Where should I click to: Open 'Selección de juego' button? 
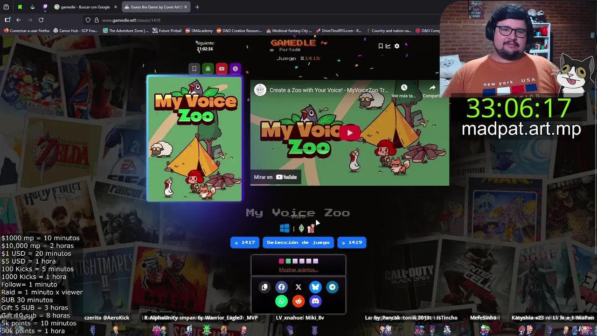298,242
